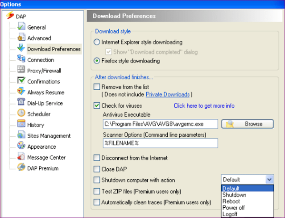This screenshot has width=285, height=218.
Task: Click the Always Resume shield icon
Action: (21, 91)
